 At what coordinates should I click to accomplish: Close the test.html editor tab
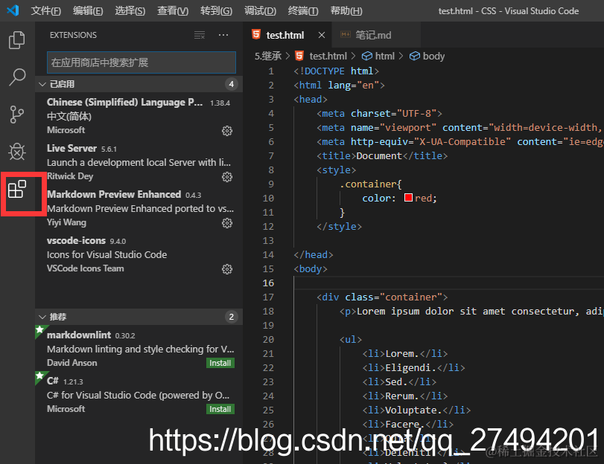click(x=322, y=35)
